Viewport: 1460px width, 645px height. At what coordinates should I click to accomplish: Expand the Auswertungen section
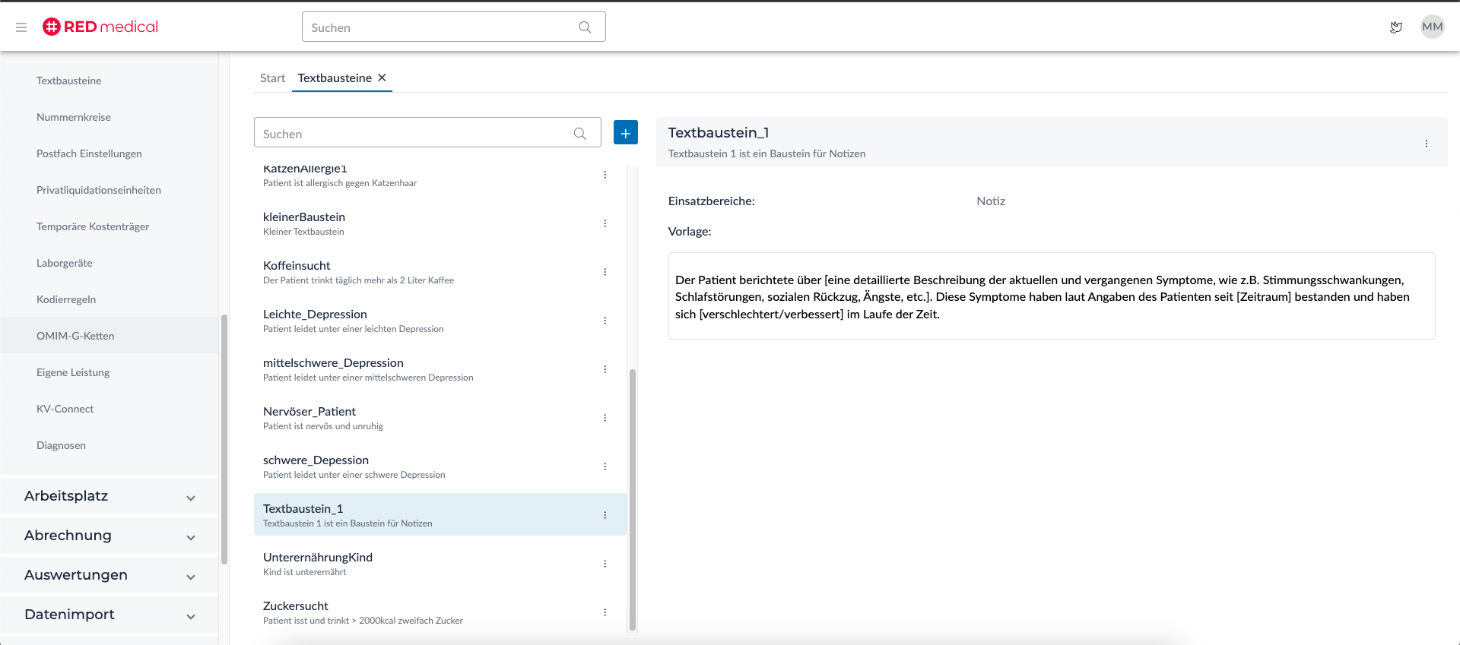pyautogui.click(x=109, y=575)
